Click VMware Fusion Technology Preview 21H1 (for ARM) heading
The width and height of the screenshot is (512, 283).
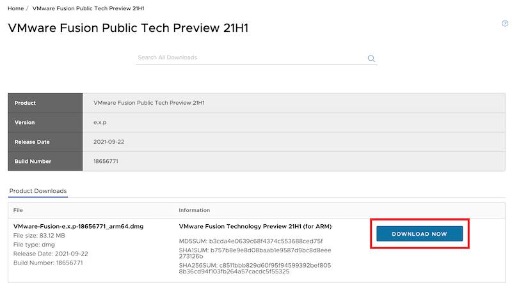[255, 226]
